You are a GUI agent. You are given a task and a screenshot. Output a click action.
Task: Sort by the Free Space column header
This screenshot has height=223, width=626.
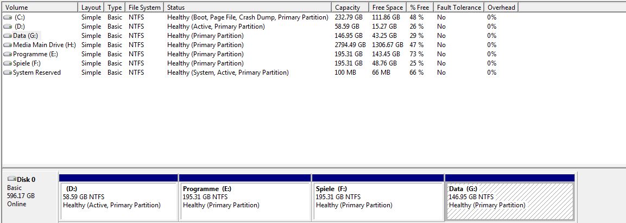pos(388,7)
